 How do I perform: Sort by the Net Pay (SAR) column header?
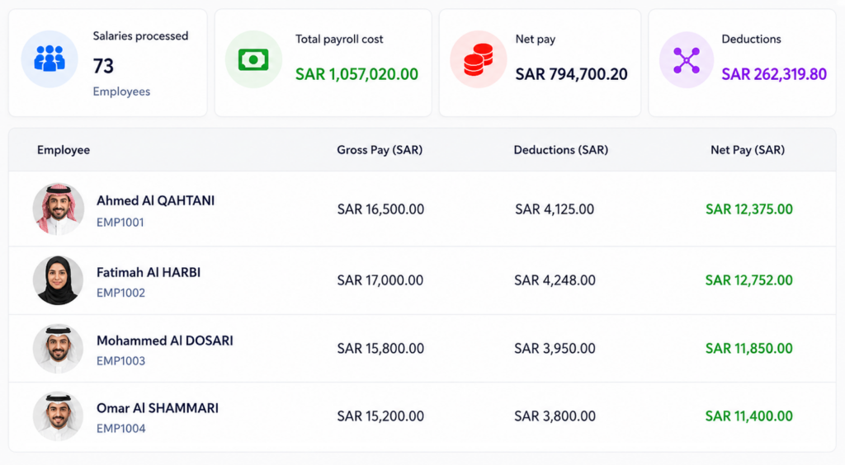[x=748, y=150]
